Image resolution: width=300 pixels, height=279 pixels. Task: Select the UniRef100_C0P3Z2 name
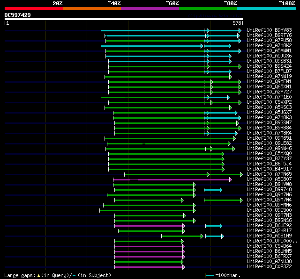point(269,267)
